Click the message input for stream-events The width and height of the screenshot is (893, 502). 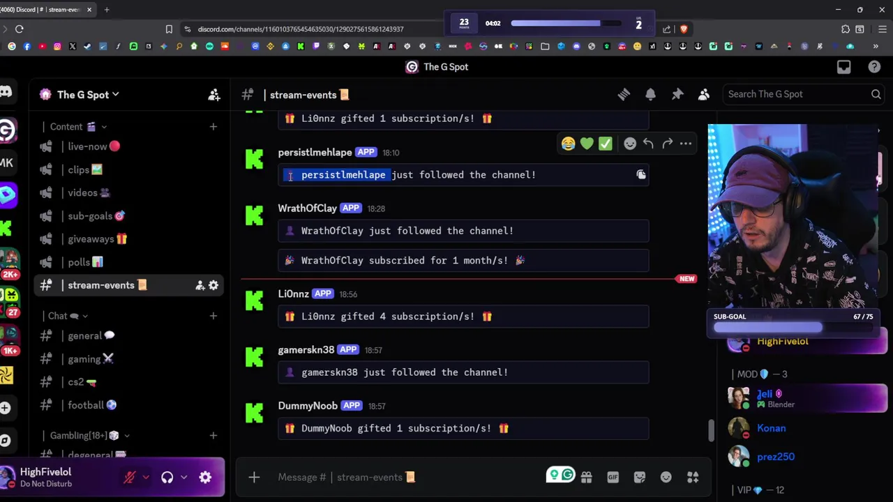(408, 478)
